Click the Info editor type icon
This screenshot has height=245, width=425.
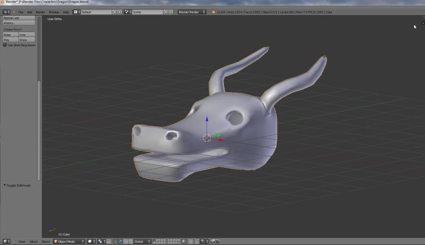coord(5,11)
